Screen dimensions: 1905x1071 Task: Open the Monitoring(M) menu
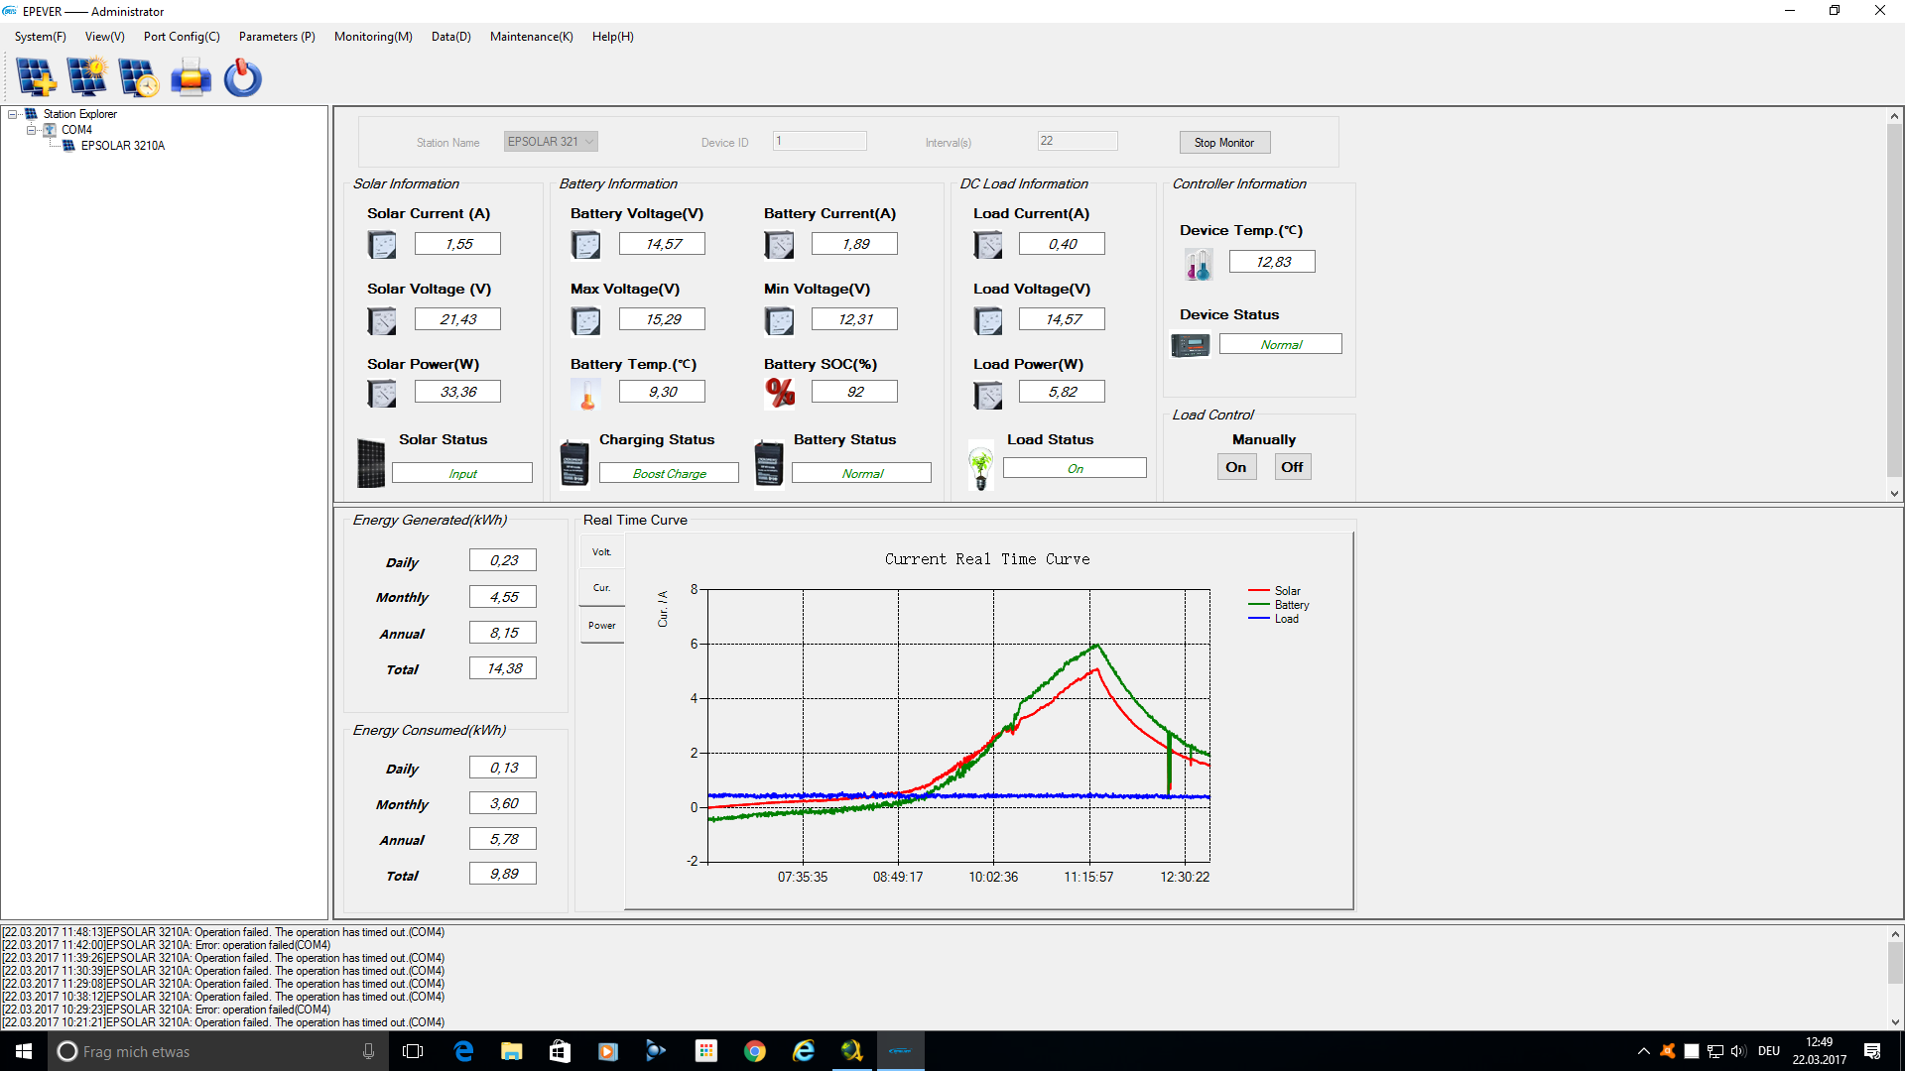[373, 37]
